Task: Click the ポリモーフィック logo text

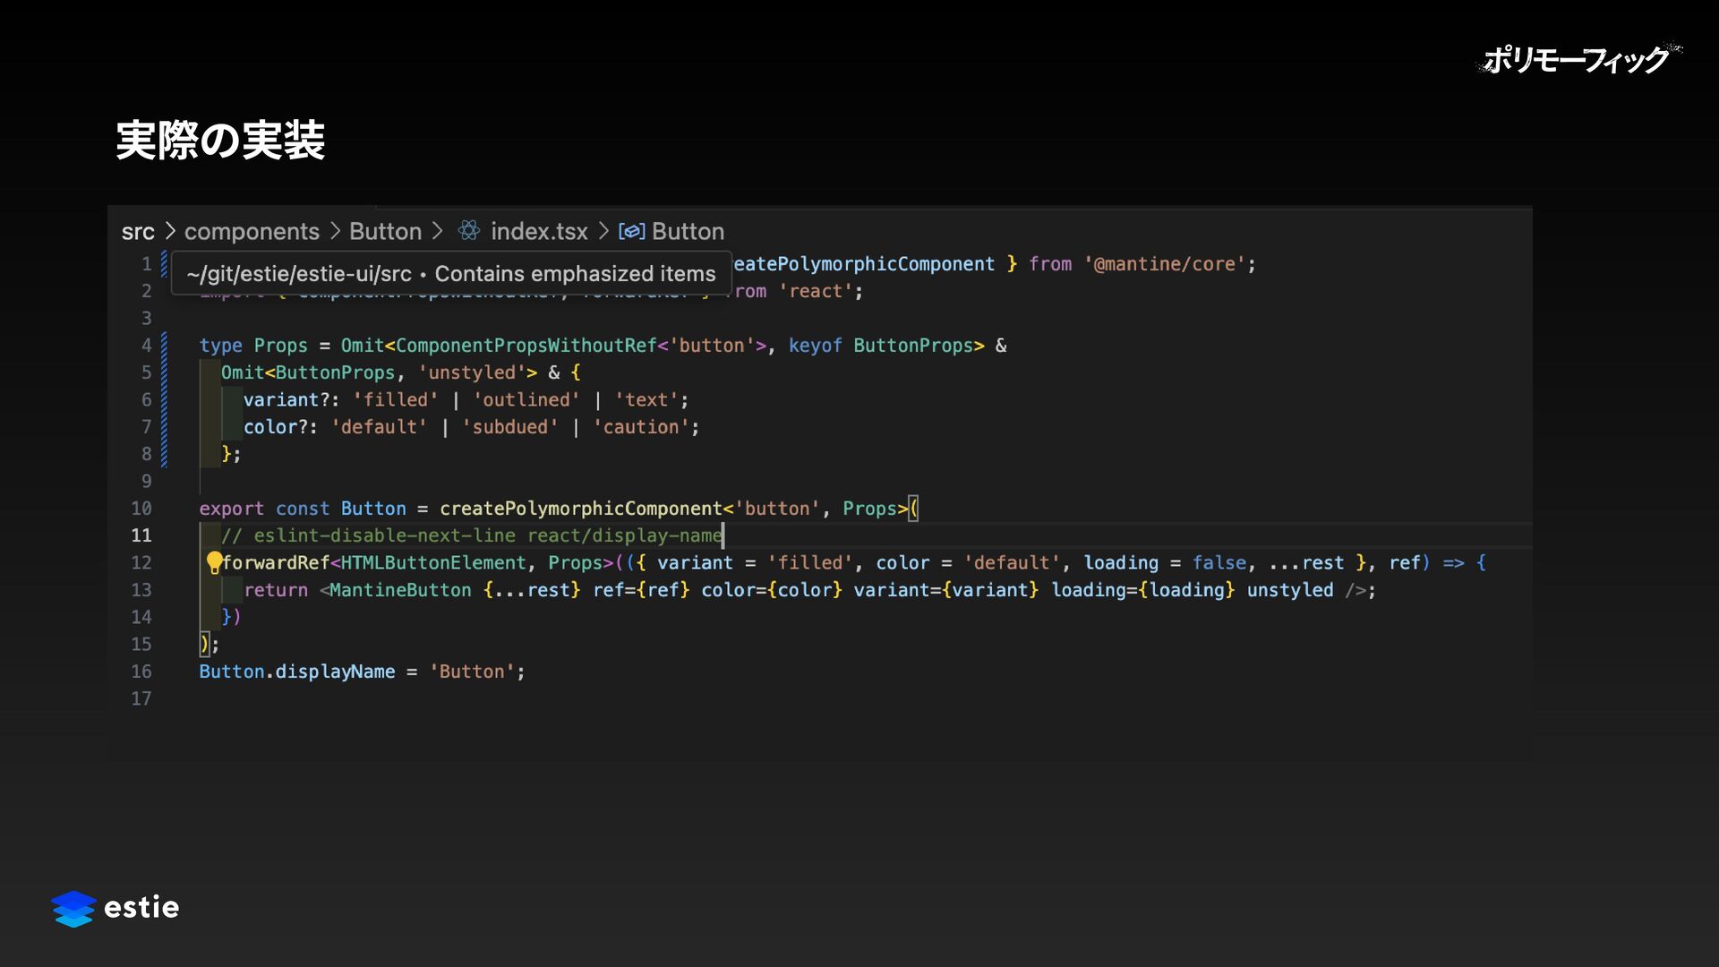Action: click(1577, 60)
